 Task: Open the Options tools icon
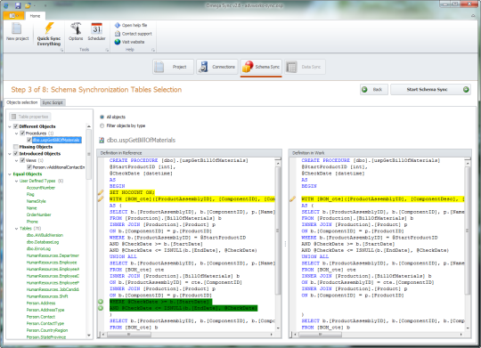tap(76, 28)
